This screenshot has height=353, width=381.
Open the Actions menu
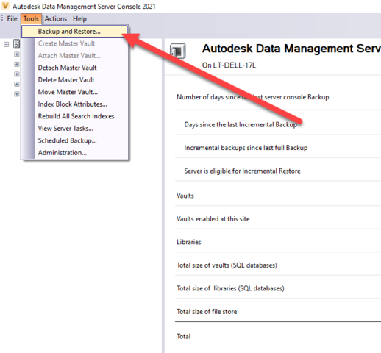56,18
